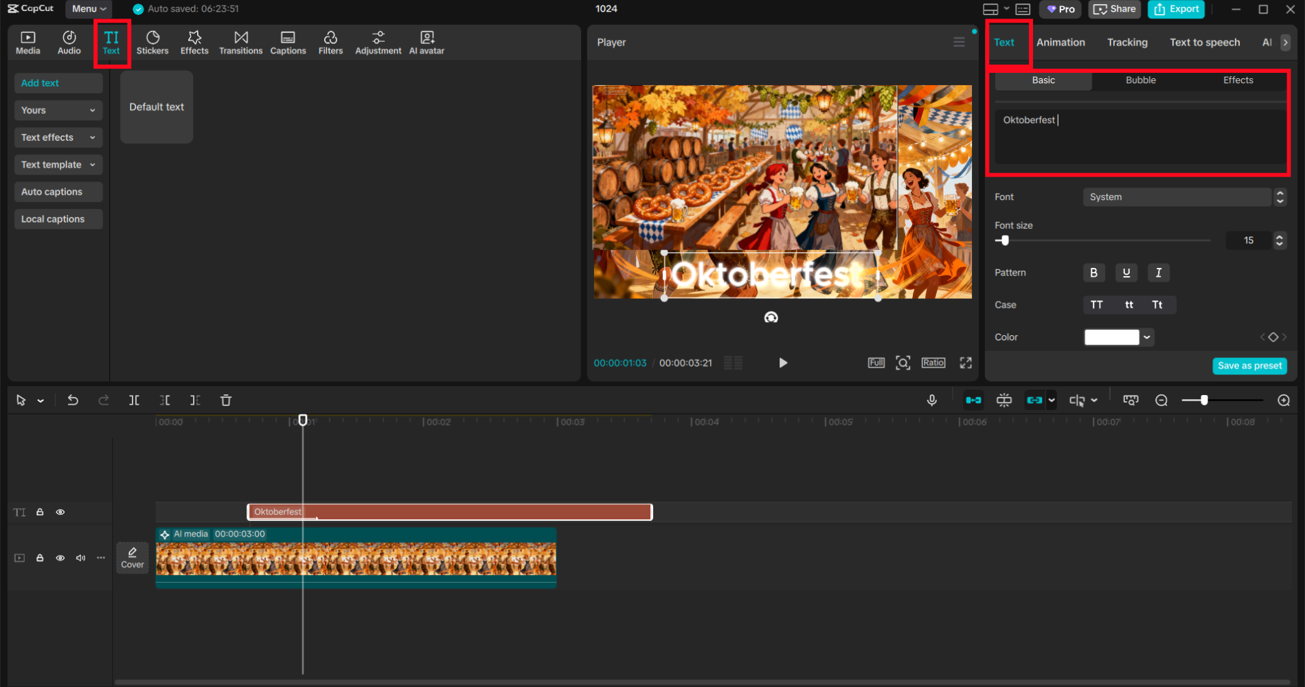This screenshot has height=687, width=1305.
Task: Switch to the Bubble tab
Action: point(1140,80)
